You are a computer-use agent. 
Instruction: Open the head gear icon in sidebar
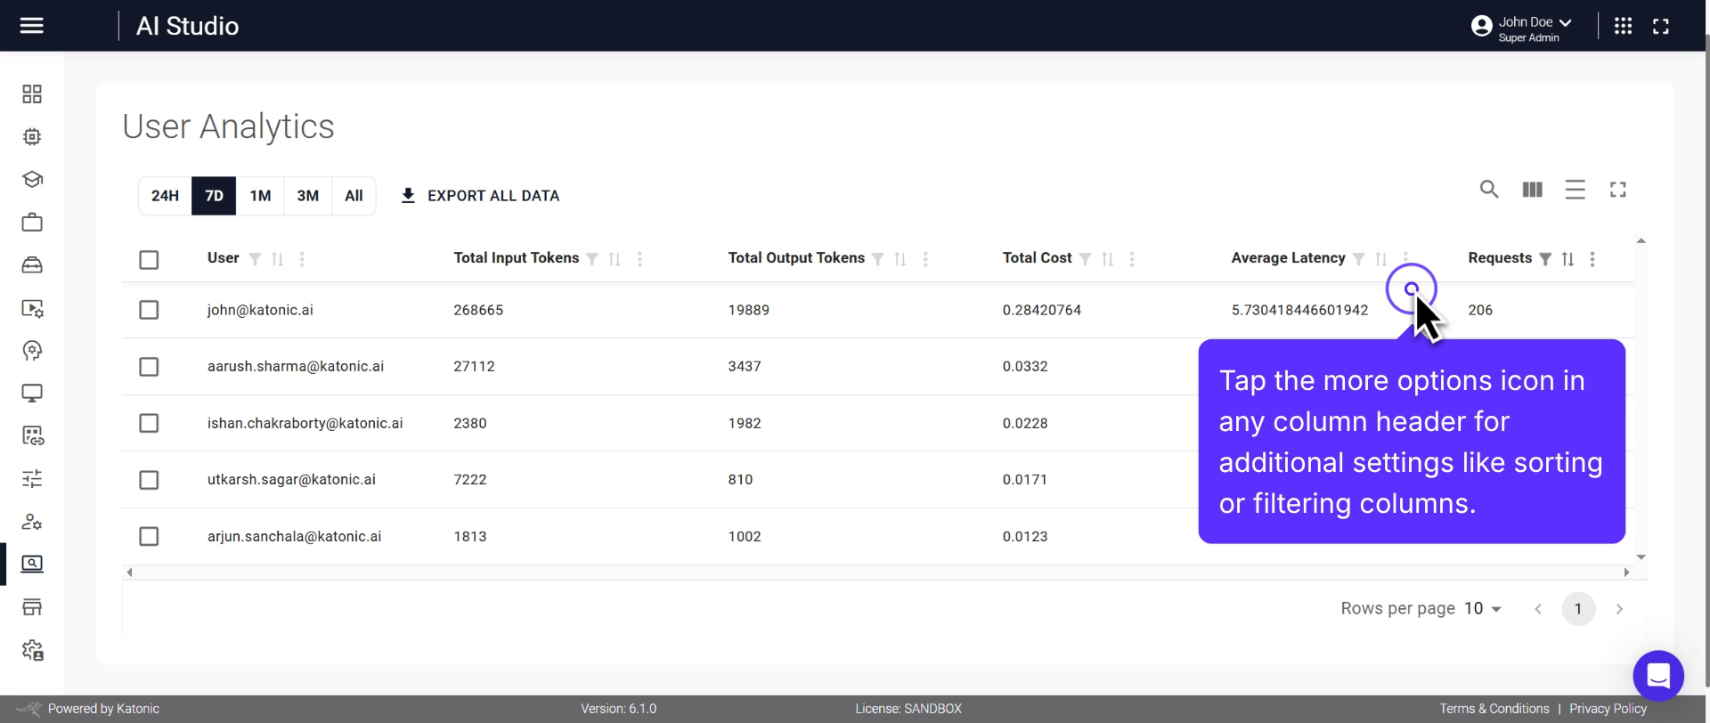tap(32, 351)
